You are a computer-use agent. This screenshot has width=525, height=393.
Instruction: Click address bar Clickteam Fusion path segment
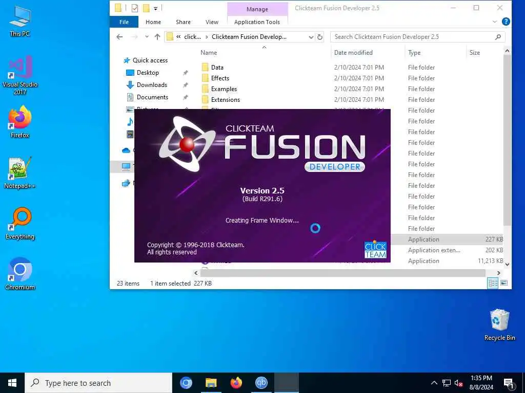point(249,37)
